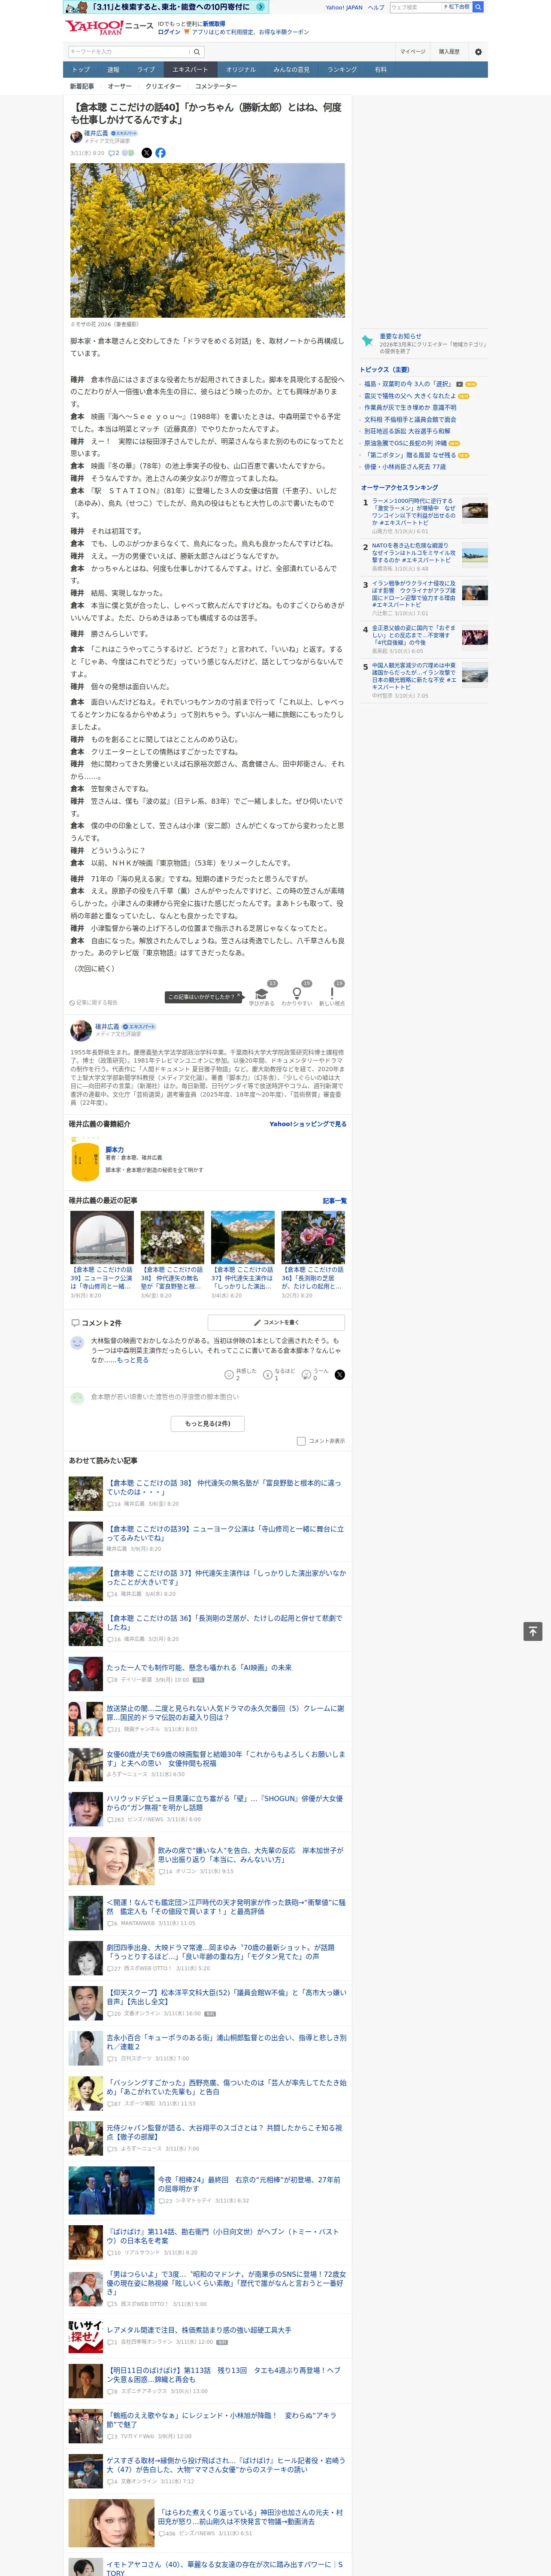Open the ランキング tab
Image resolution: width=551 pixels, height=2576 pixels.
tap(342, 70)
